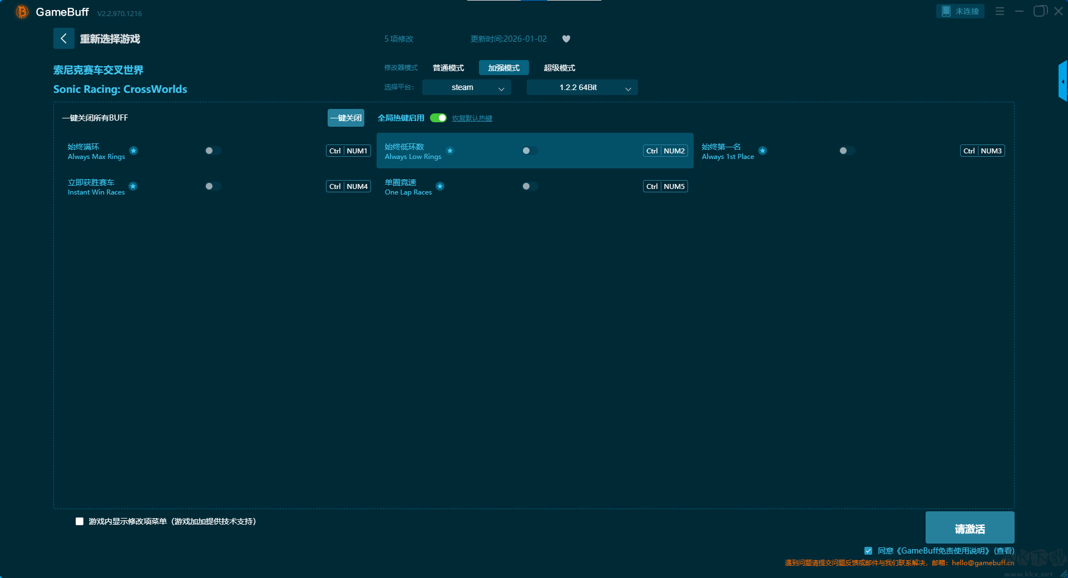1068x578 pixels.
Task: Enable the Always Max Rings toggle
Action: point(212,151)
